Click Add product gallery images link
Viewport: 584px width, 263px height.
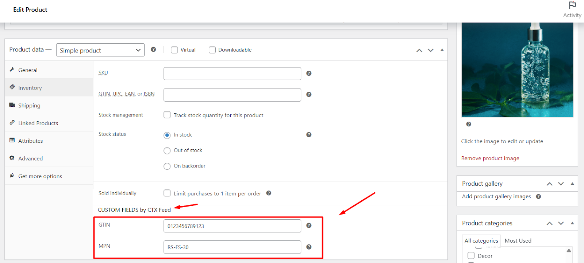(x=496, y=196)
